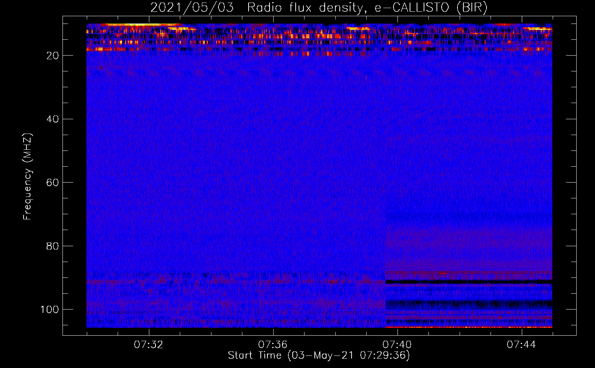This screenshot has width=595, height=368.
Task: Click the 20 MHz frequency tick label
Action: point(53,56)
